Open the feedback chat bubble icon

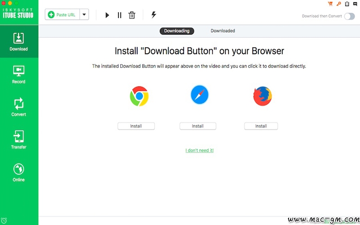tap(355, 4)
